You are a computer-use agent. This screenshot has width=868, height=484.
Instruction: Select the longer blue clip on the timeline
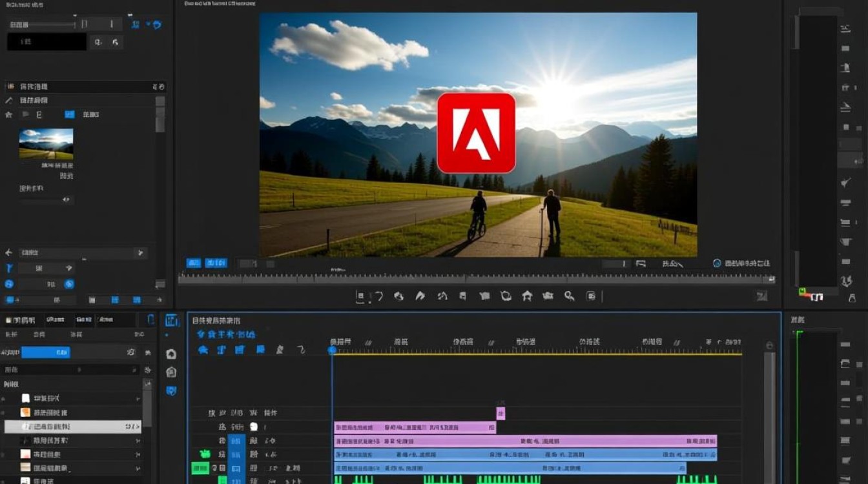coord(525,454)
